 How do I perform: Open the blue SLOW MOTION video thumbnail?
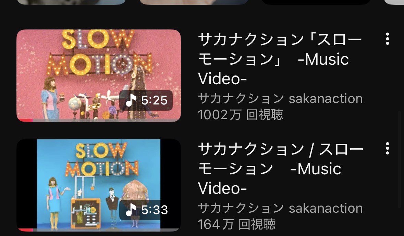pyautogui.click(x=99, y=185)
